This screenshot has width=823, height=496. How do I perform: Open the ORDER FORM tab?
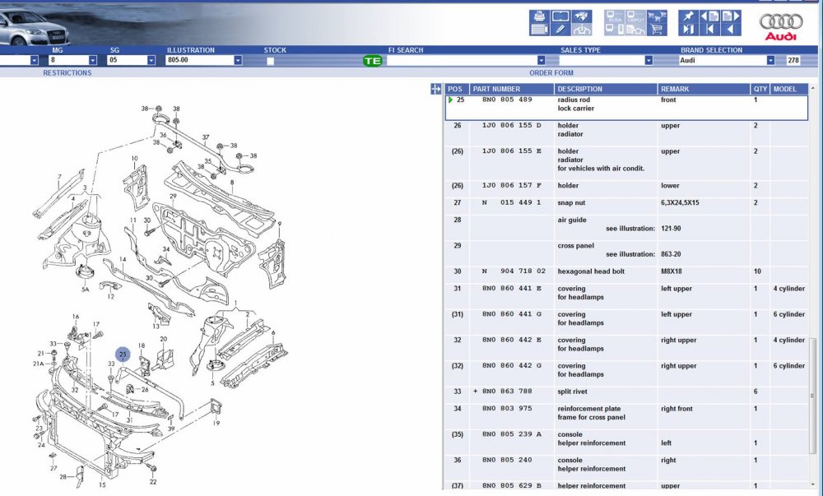[551, 73]
